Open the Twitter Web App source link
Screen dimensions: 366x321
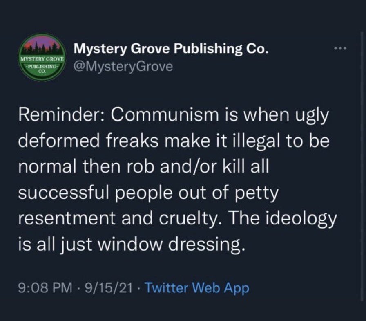point(197,287)
